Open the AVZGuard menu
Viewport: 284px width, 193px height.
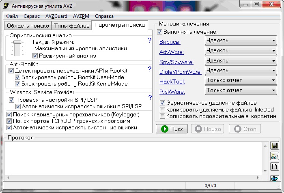coord(56,16)
